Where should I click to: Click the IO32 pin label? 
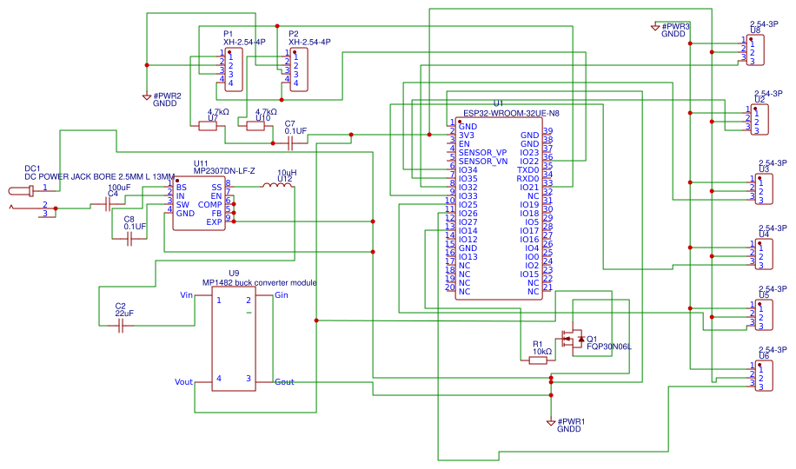pyautogui.click(x=468, y=188)
